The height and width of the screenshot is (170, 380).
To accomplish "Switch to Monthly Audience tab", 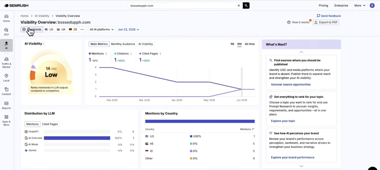I will tap(123, 44).
